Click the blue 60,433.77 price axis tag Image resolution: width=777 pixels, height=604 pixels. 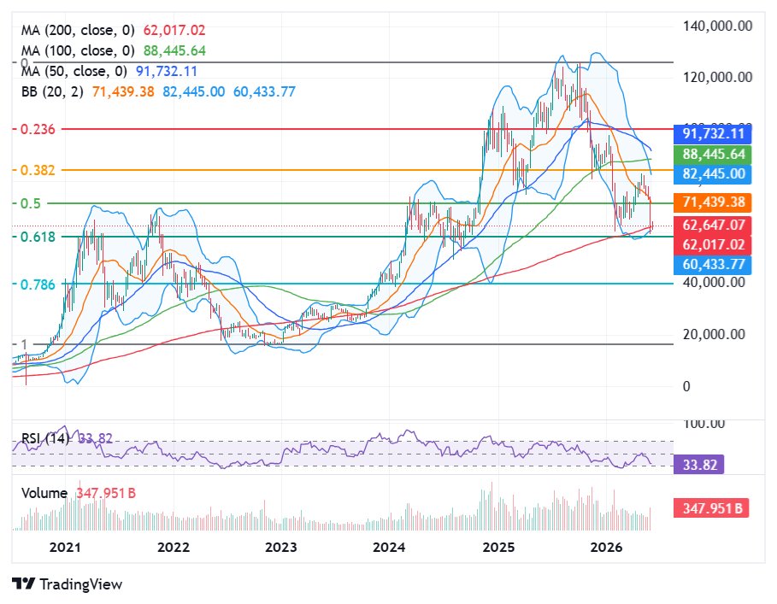(713, 264)
